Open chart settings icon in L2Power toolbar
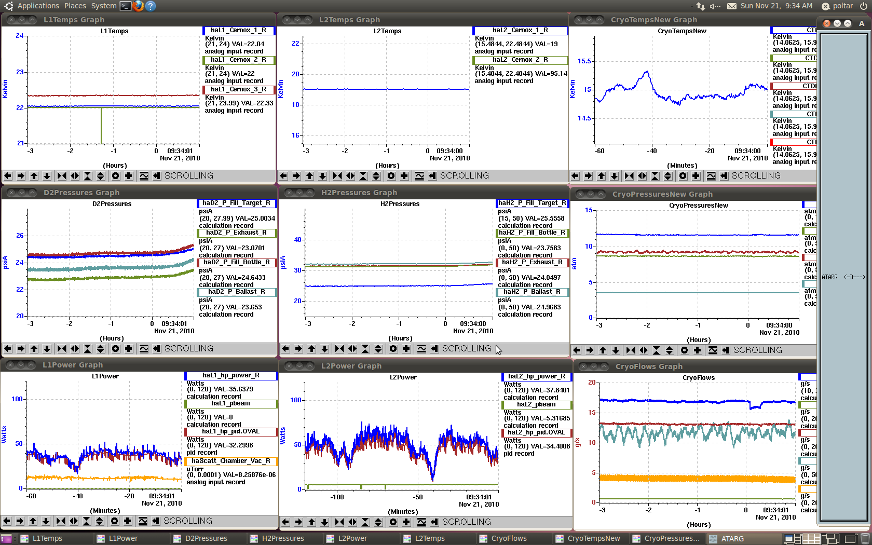872x545 pixels. point(421,522)
